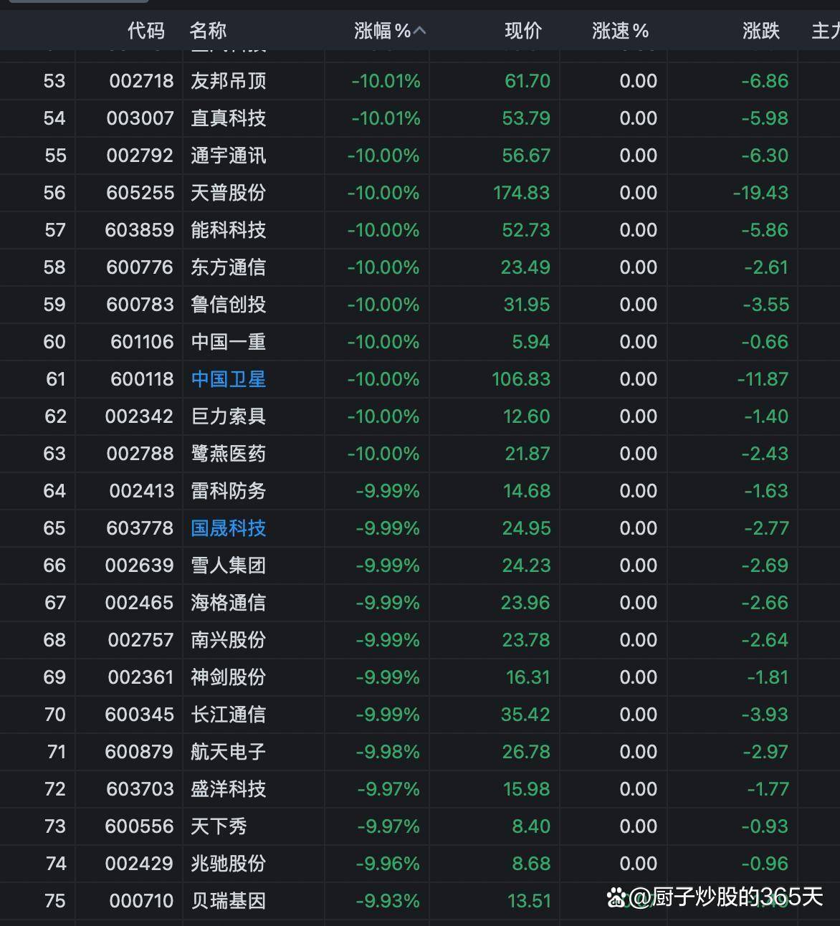Image resolution: width=840 pixels, height=926 pixels.
Task: Click the 涨跌 column header
Action: point(760,31)
